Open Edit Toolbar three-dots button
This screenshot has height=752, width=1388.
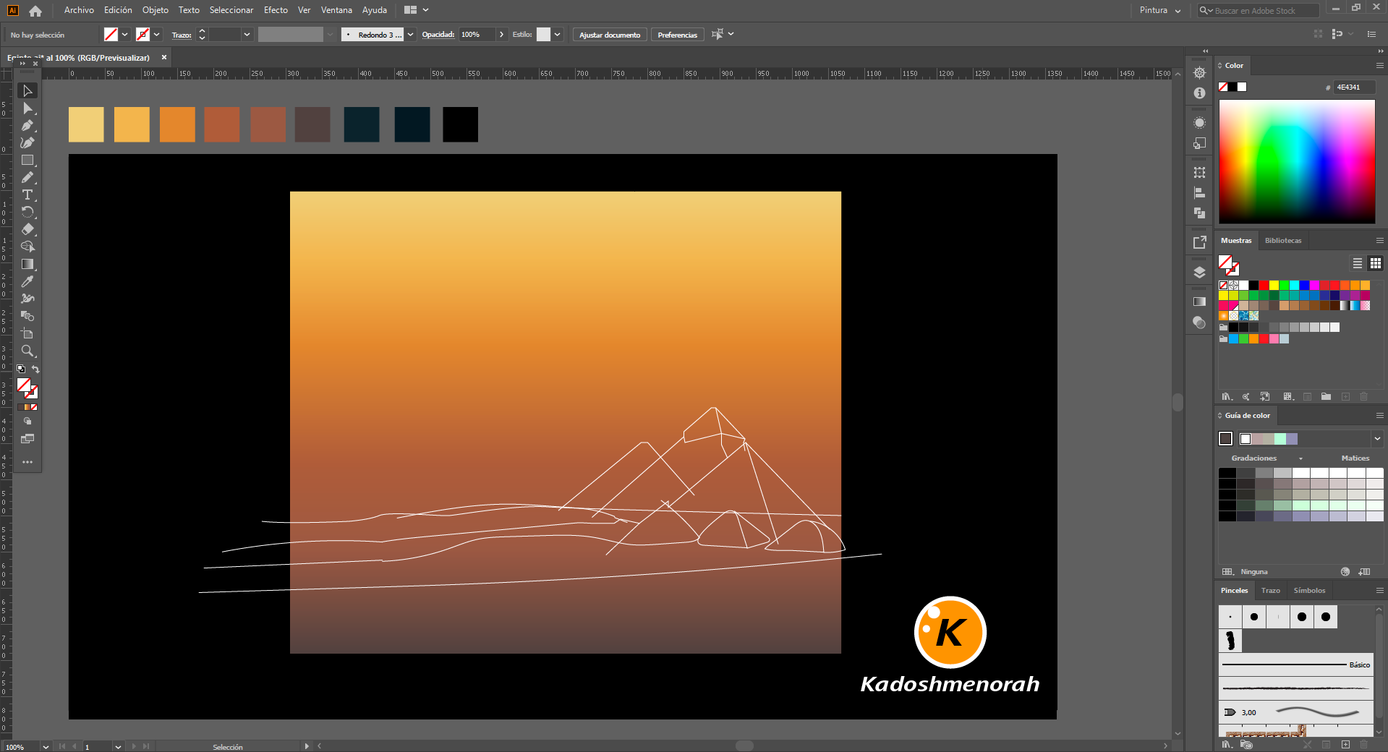27,462
